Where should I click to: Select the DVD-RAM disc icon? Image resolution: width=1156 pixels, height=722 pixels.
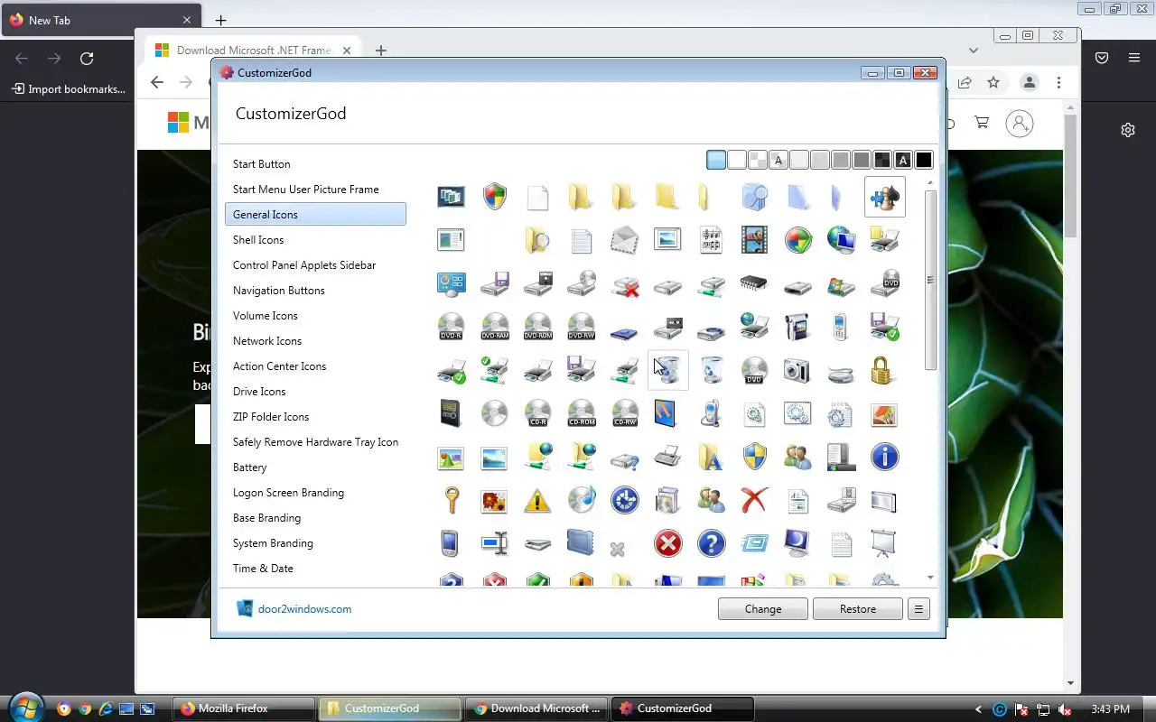(494, 327)
